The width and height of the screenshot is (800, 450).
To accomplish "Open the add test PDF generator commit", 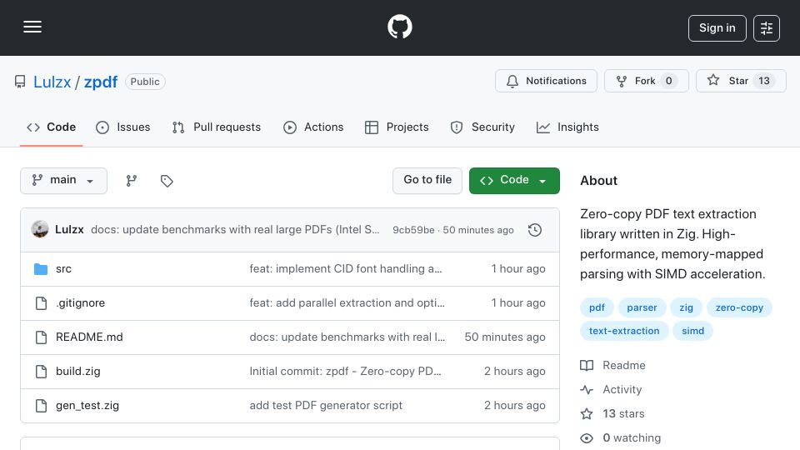I will click(x=326, y=406).
